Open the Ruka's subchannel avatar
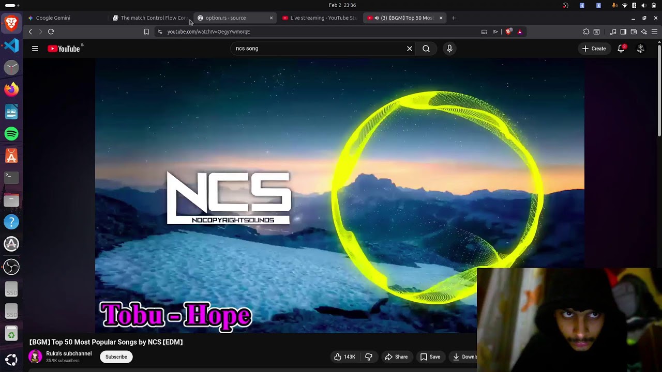 [x=35, y=357]
